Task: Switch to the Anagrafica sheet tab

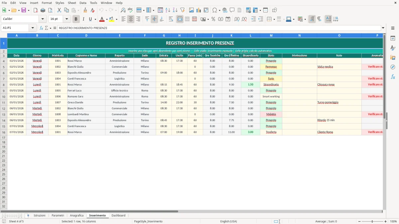Action: [x=77, y=215]
